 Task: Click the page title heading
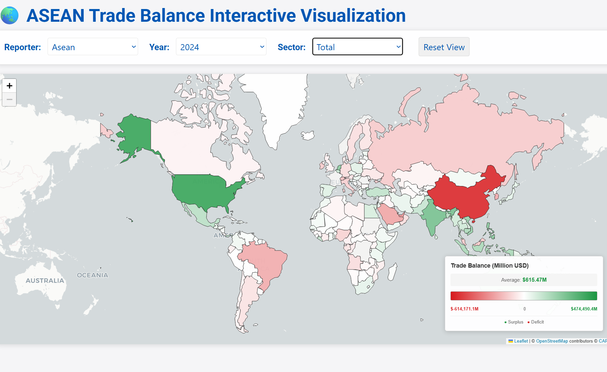click(x=216, y=15)
